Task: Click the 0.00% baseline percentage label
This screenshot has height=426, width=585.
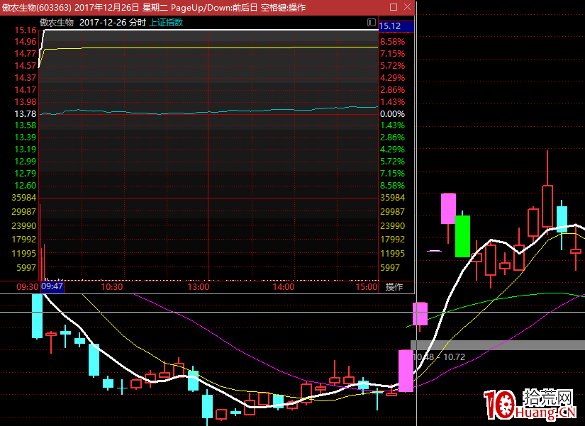Action: coord(392,114)
